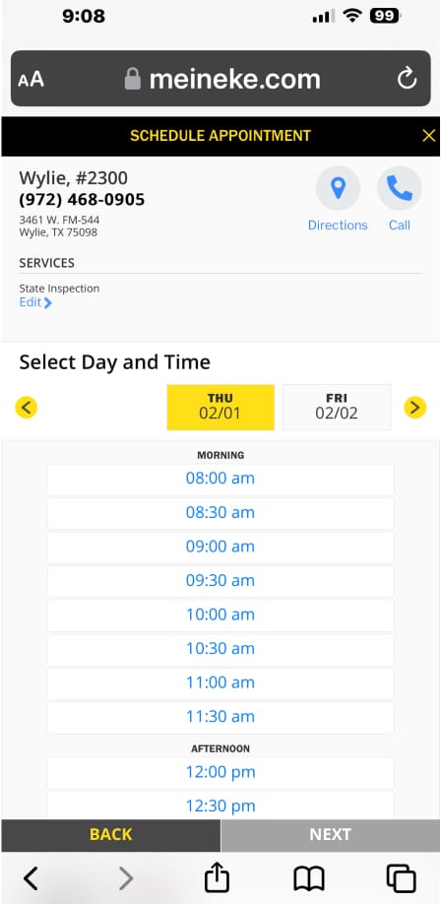Show open Safari tabs icon

[401, 879]
